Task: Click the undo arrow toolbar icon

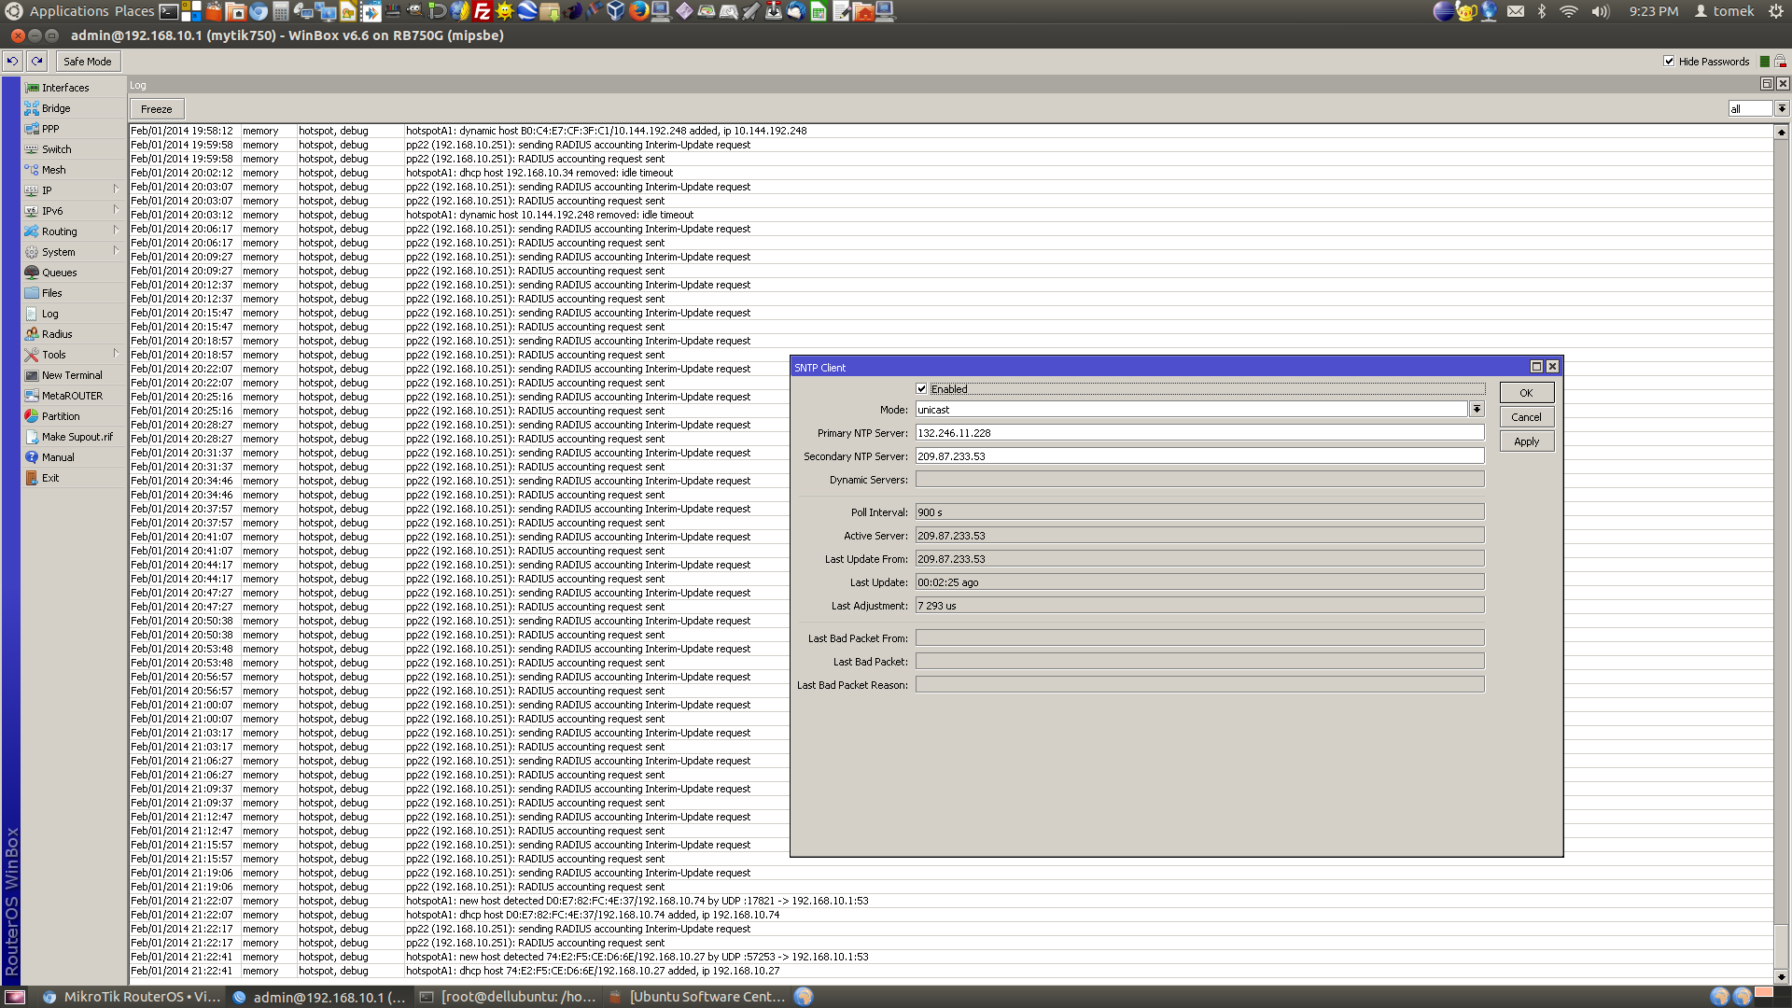Action: (12, 62)
